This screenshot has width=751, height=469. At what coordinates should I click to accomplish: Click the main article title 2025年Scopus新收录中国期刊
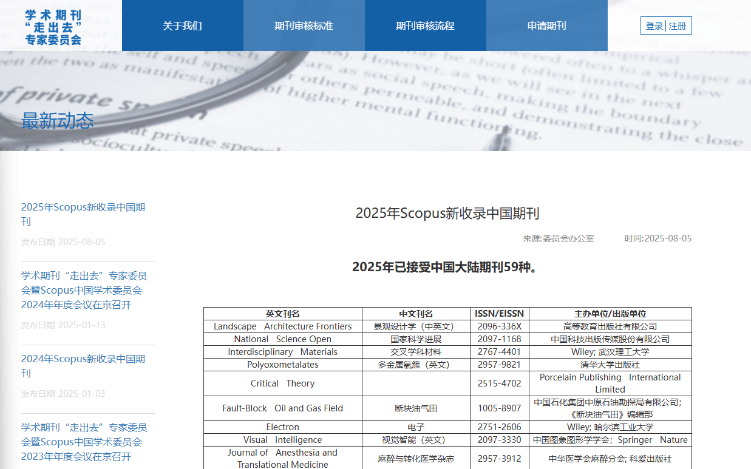(x=447, y=214)
